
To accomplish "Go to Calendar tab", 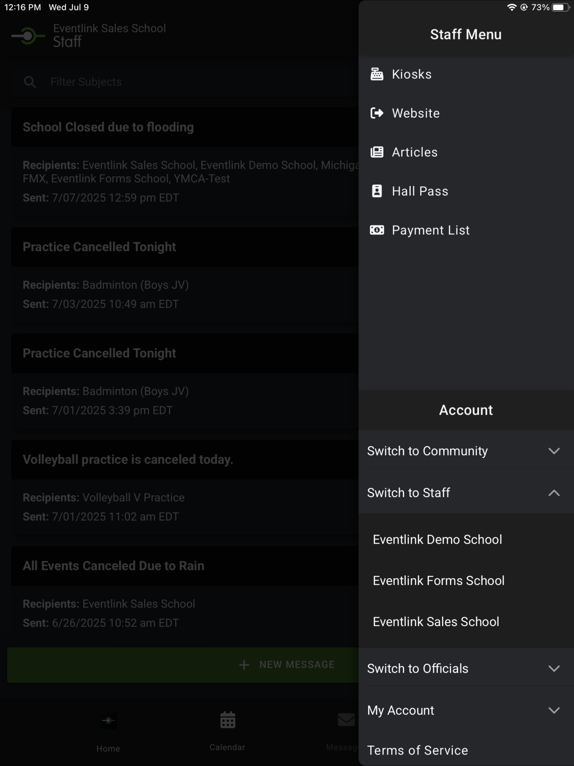I will point(228,731).
